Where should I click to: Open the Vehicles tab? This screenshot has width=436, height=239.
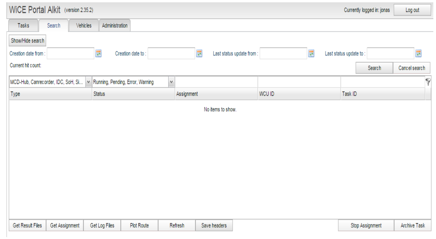pos(84,26)
